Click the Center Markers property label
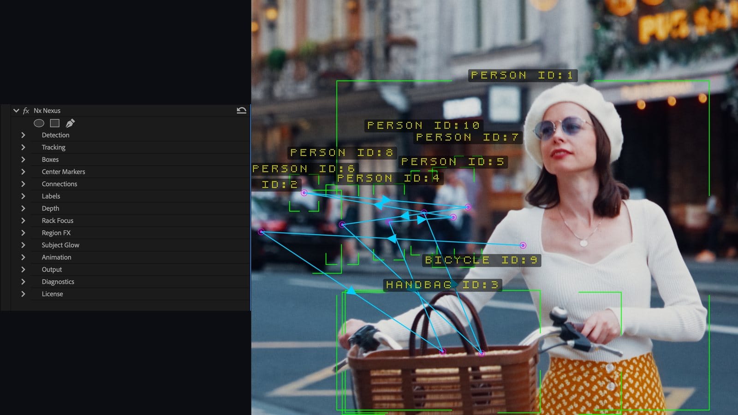This screenshot has width=738, height=415. click(x=63, y=172)
